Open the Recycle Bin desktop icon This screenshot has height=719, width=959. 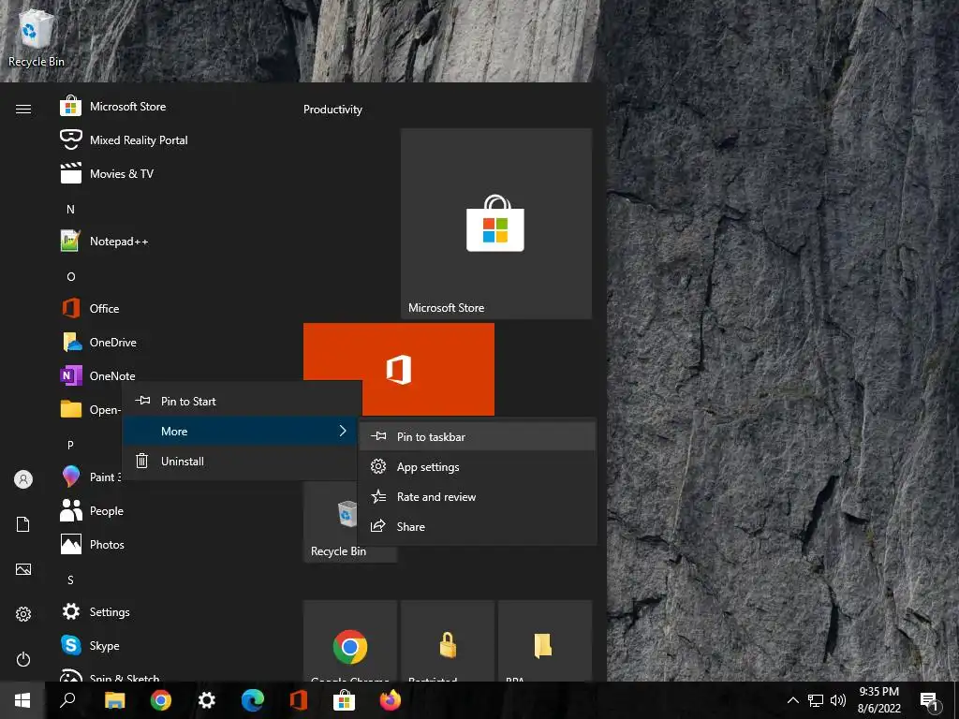(37, 37)
